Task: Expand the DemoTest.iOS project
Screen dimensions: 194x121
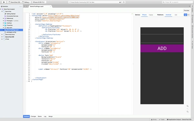Action: [2, 37]
